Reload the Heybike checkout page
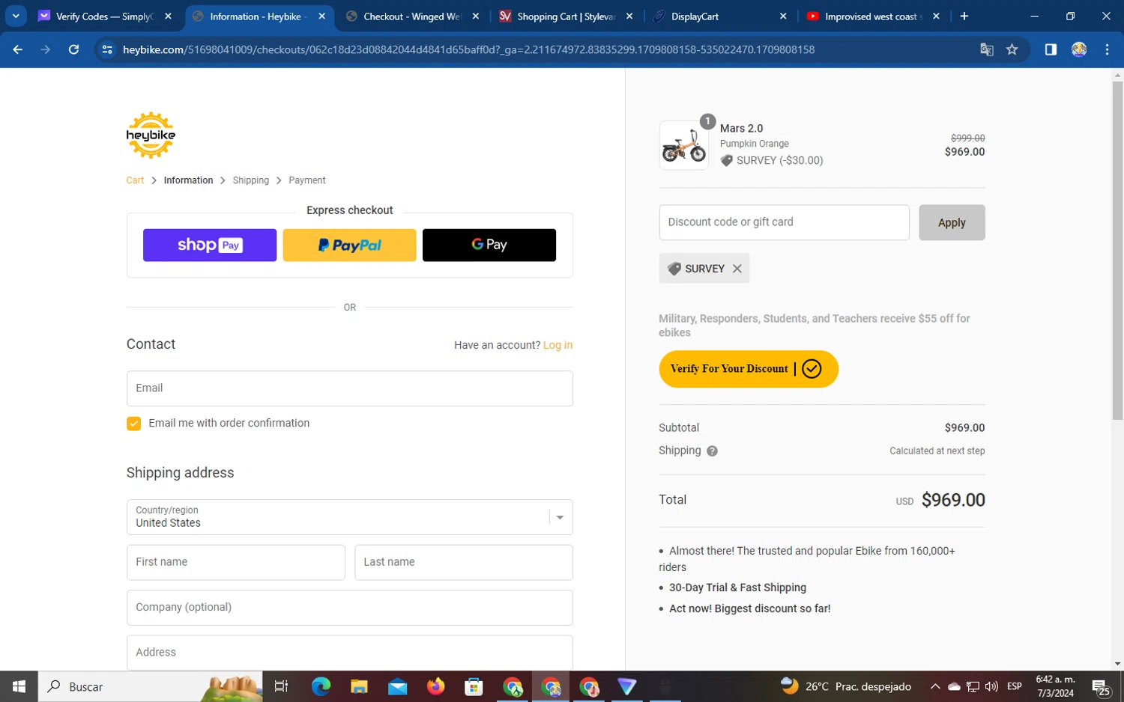The width and height of the screenshot is (1124, 702). click(x=73, y=49)
